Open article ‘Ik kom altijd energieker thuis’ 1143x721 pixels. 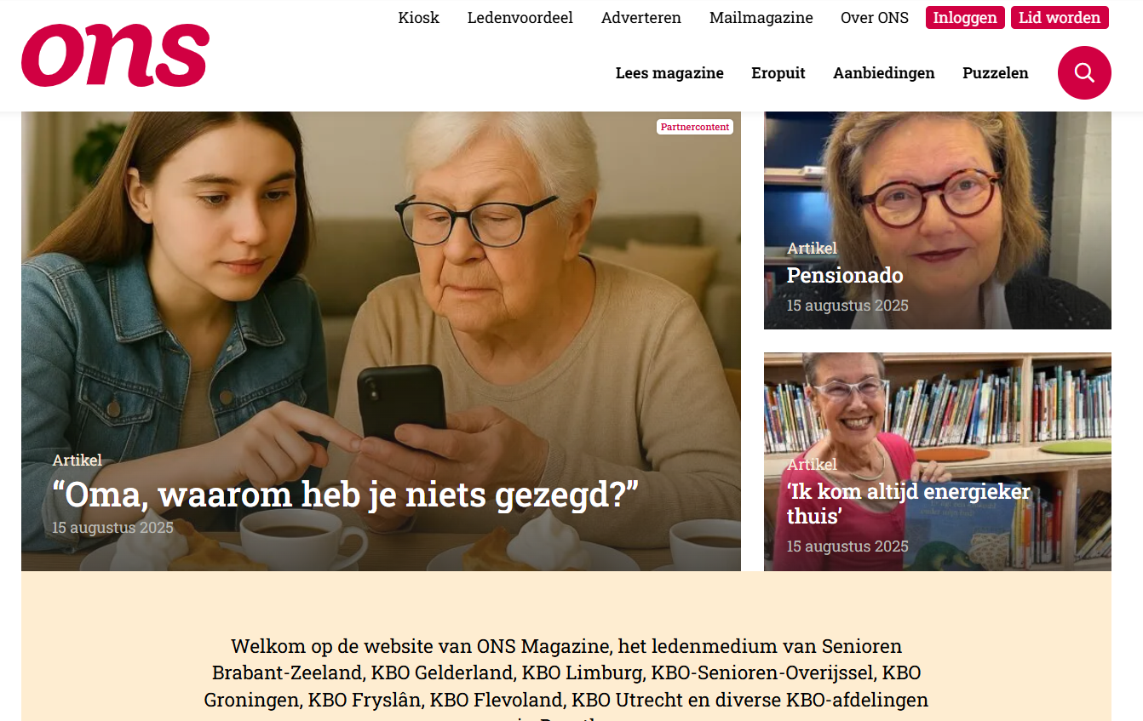pyautogui.click(x=909, y=504)
